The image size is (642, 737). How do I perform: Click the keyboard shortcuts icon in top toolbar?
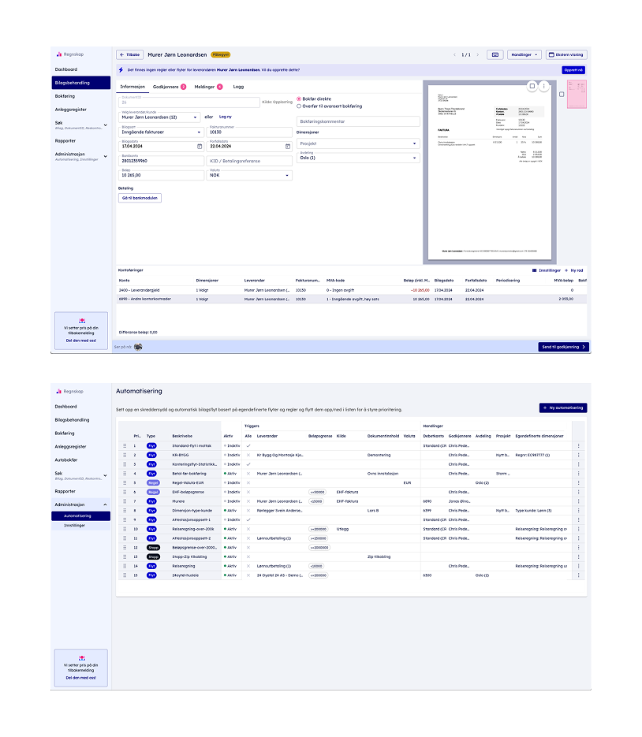[x=495, y=55]
